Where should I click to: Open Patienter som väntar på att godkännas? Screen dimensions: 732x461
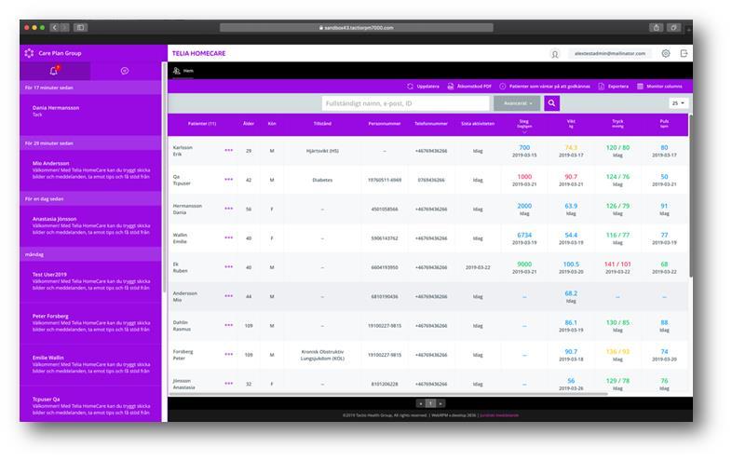[545, 87]
